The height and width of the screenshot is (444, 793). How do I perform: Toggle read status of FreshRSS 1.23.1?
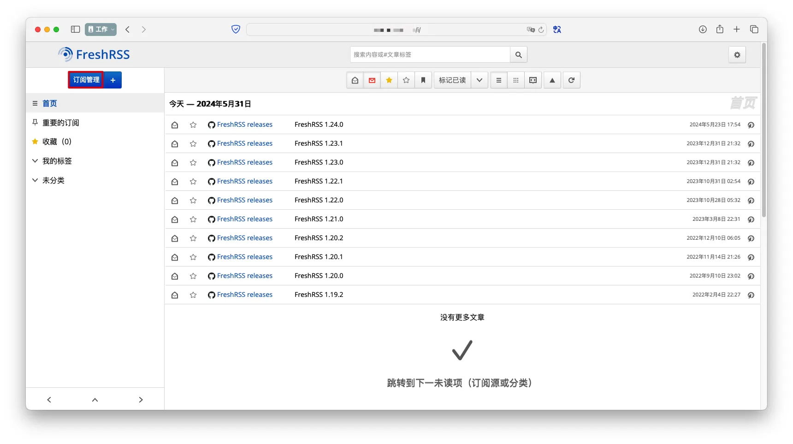click(x=175, y=144)
